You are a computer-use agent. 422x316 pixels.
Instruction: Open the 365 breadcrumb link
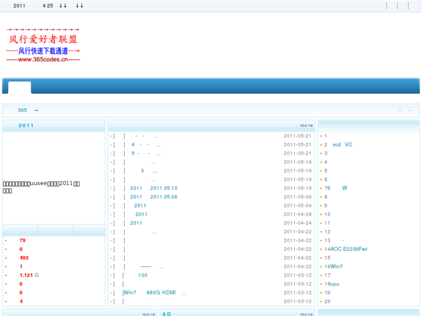tap(22, 110)
